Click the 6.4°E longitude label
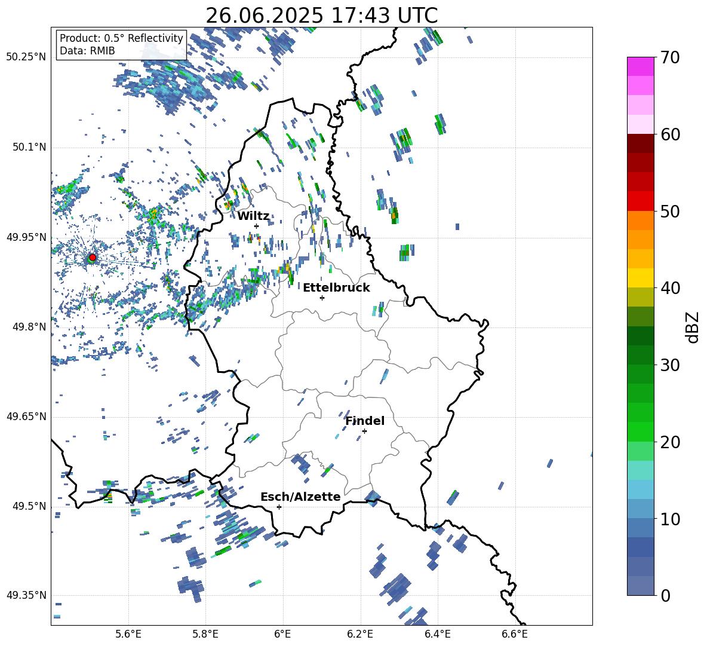The image size is (707, 646). pyautogui.click(x=437, y=634)
